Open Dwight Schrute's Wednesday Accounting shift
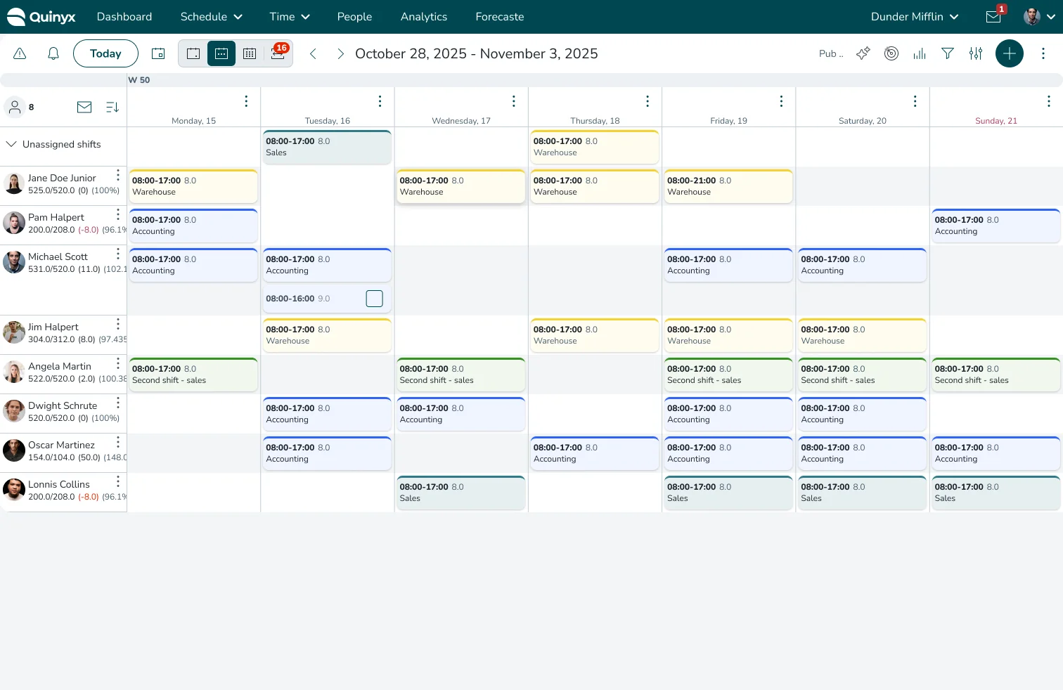The width and height of the screenshot is (1063, 690). pyautogui.click(x=460, y=414)
